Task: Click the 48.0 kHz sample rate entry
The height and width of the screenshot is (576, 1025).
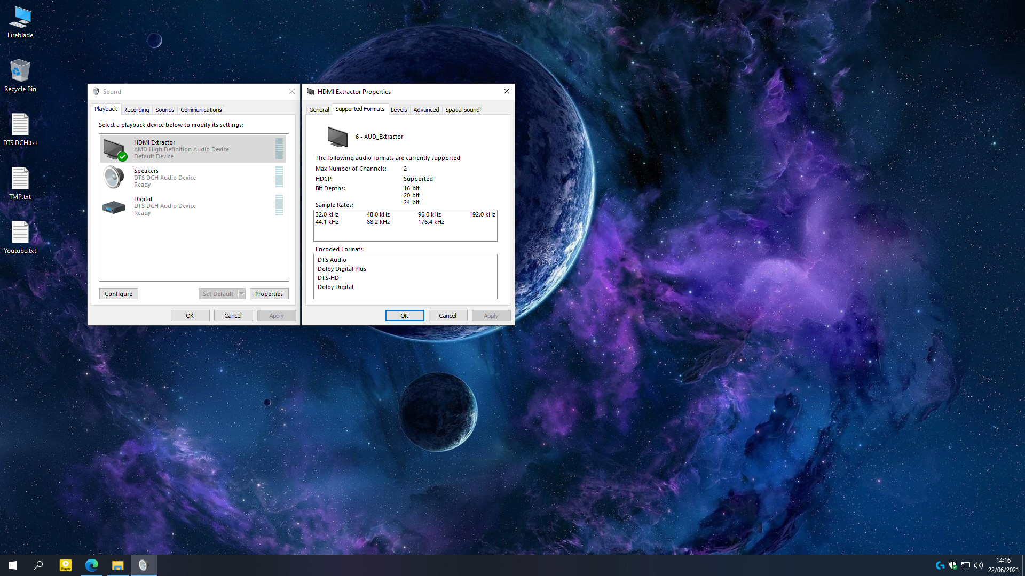Action: [378, 214]
